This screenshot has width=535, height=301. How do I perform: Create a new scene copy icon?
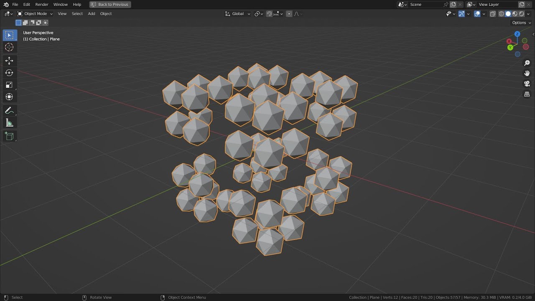pos(453,4)
